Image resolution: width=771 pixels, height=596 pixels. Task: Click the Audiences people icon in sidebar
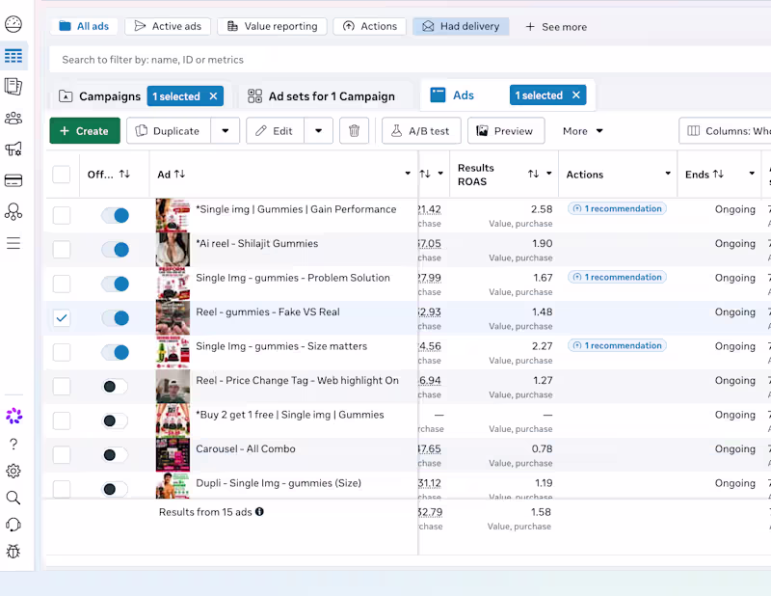coord(13,118)
